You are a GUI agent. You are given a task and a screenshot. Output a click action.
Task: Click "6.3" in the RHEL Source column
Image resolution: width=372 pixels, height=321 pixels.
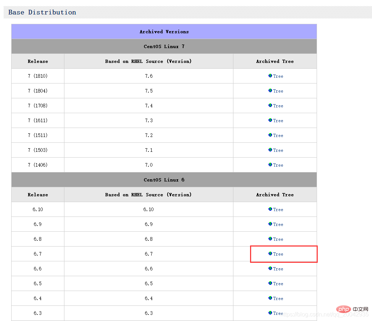[x=149, y=313]
